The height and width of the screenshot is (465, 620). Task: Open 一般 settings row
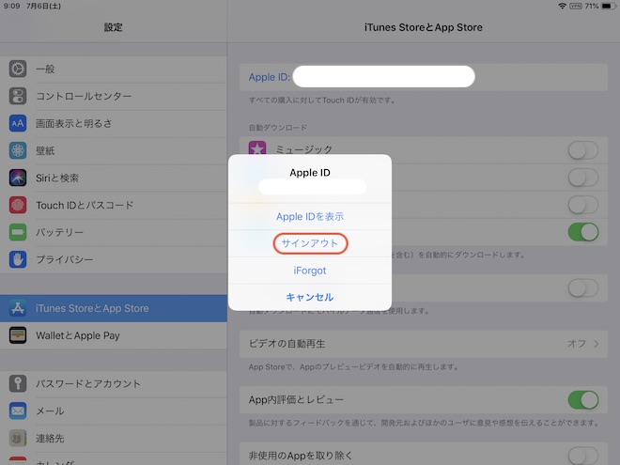(114, 69)
